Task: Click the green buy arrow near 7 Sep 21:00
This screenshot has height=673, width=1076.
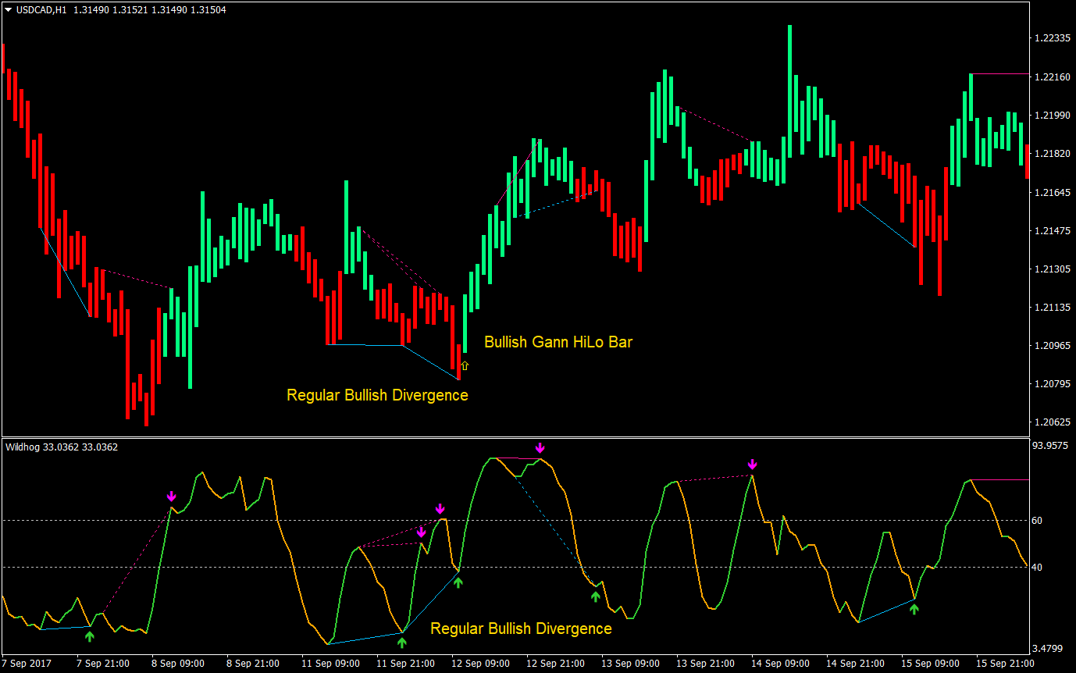Action: click(x=90, y=636)
